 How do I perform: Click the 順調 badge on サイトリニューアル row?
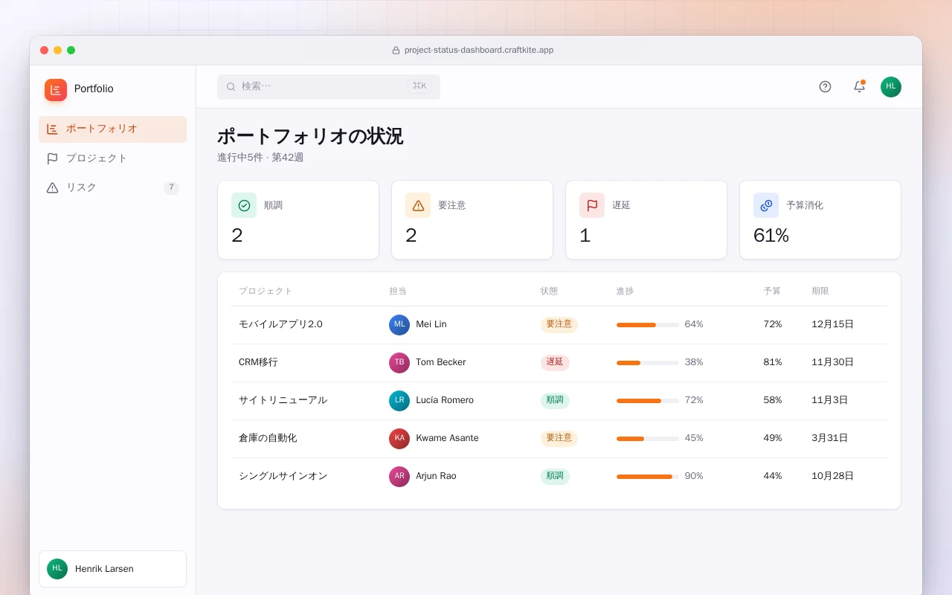coord(555,400)
